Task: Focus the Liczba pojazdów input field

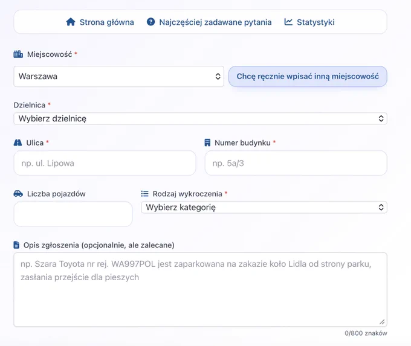Action: click(x=73, y=214)
